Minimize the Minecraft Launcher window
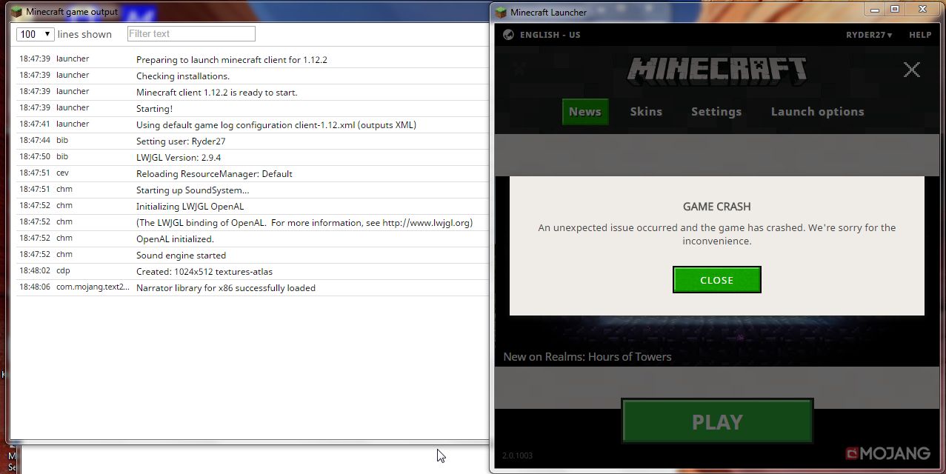Screen dimensions: 946x474 876,9
